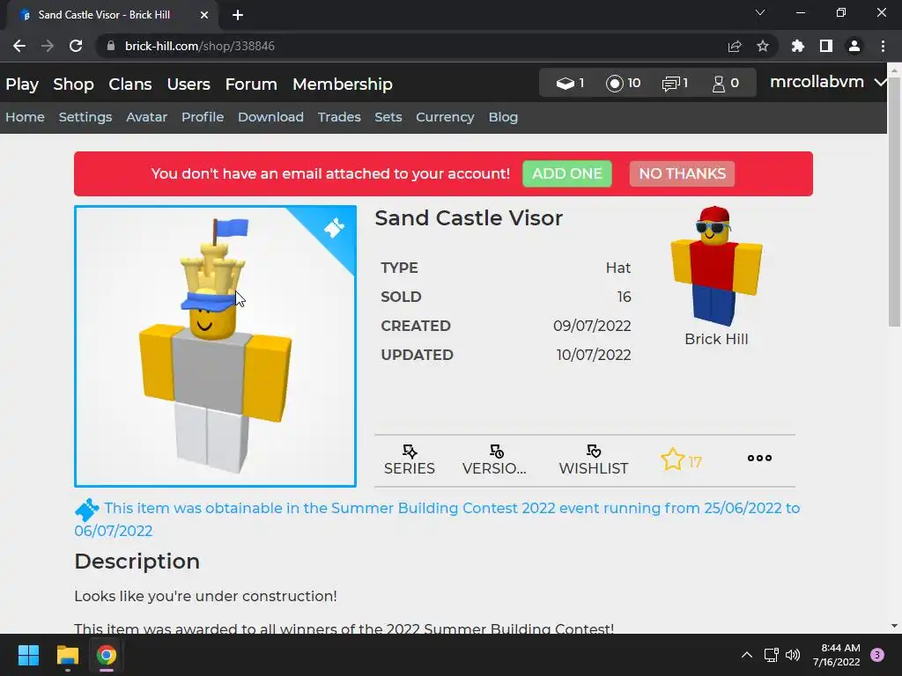Visit the Forum
This screenshot has height=676, width=902.
[x=251, y=84]
